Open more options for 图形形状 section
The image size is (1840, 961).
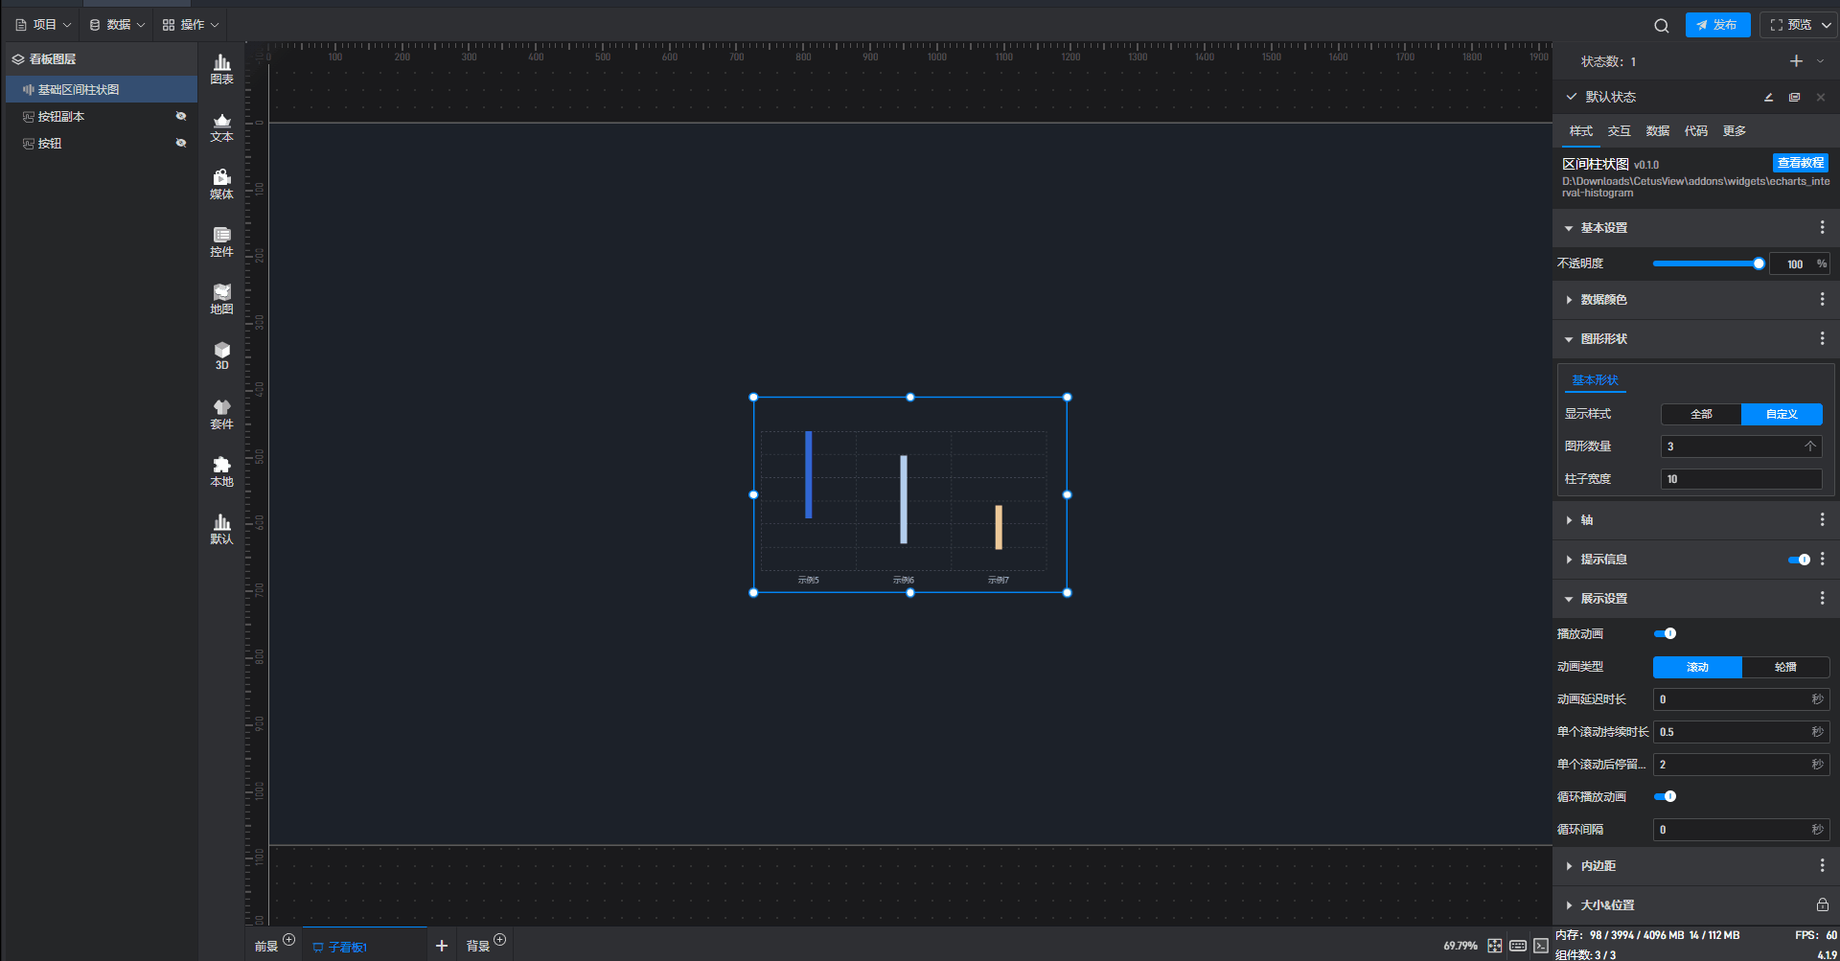click(x=1822, y=338)
